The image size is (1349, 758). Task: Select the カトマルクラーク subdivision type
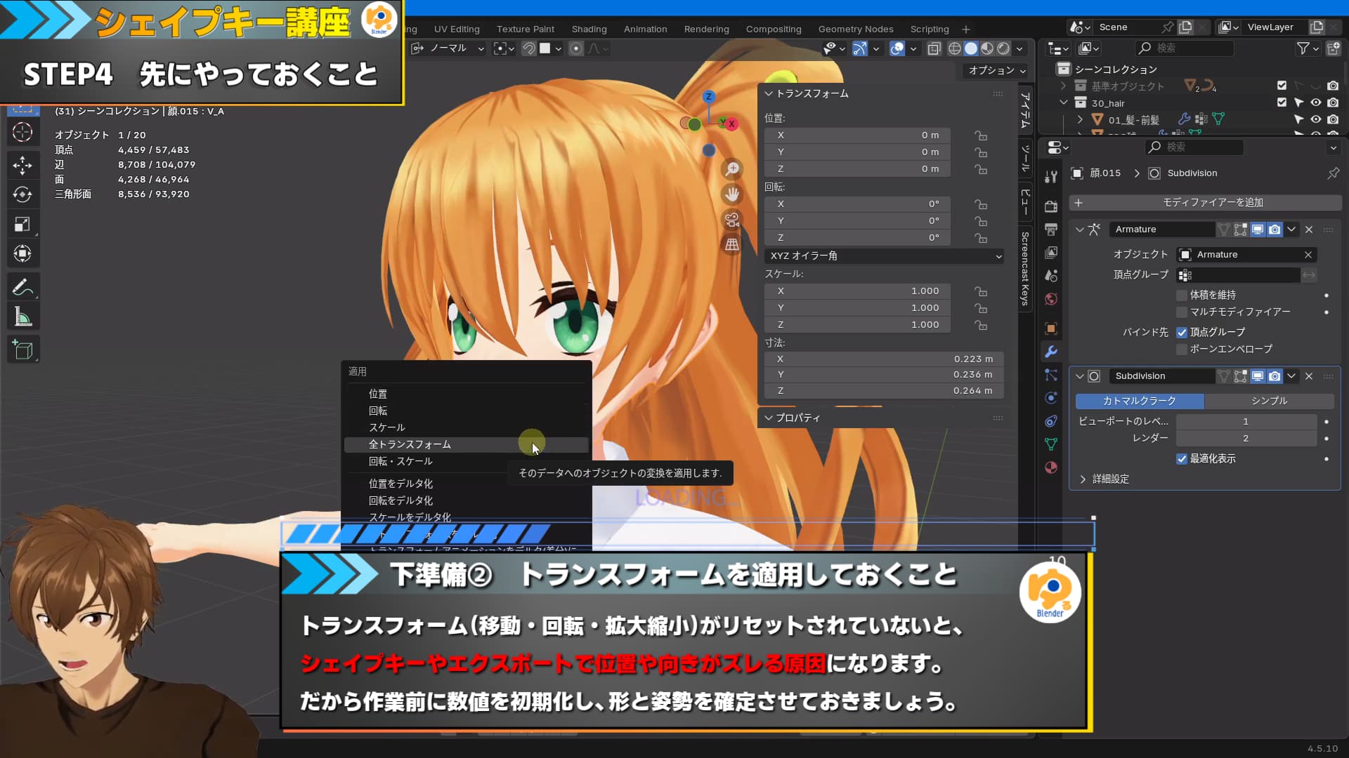1140,401
